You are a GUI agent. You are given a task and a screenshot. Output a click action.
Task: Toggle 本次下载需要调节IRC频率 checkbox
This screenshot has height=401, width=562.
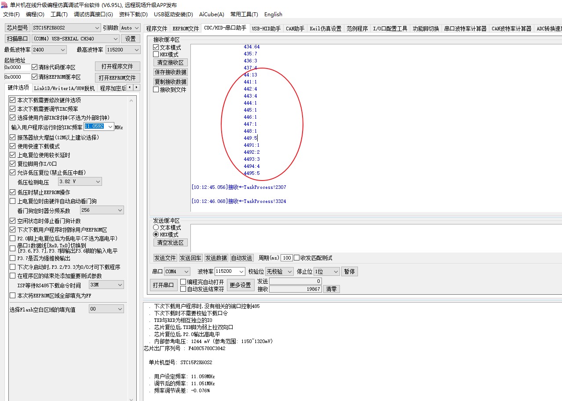coord(12,109)
